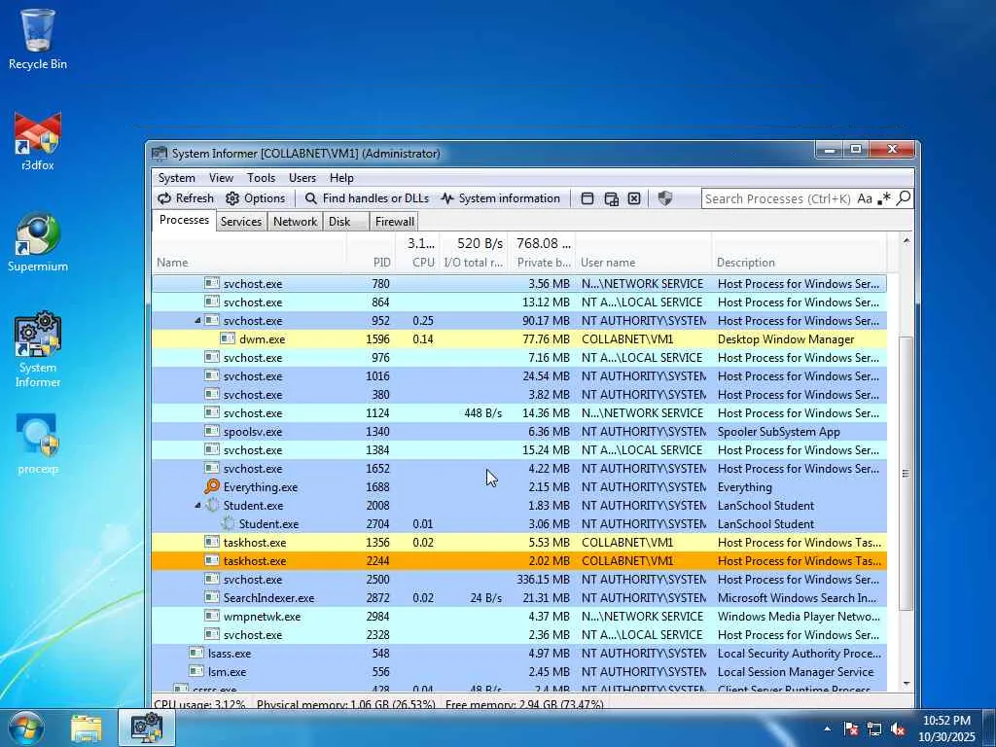Click the Refresh toolbar button
This screenshot has width=996, height=747.
coord(186,198)
